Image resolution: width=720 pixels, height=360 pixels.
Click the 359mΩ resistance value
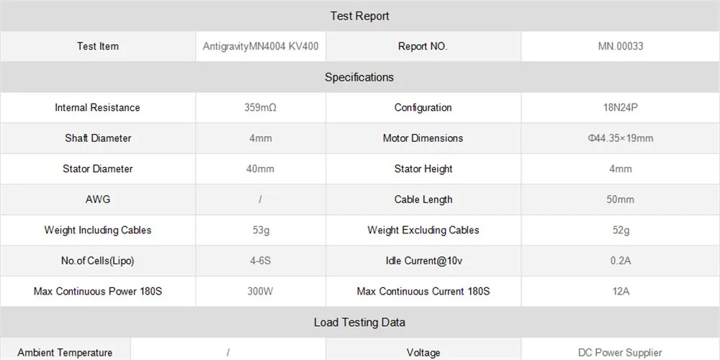[x=261, y=107]
